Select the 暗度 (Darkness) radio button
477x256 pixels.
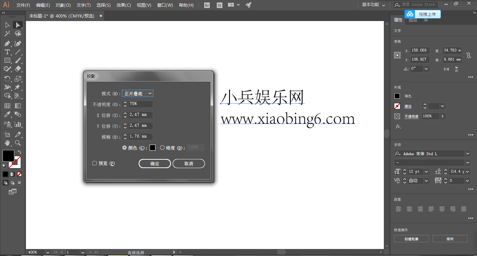pyautogui.click(x=162, y=148)
